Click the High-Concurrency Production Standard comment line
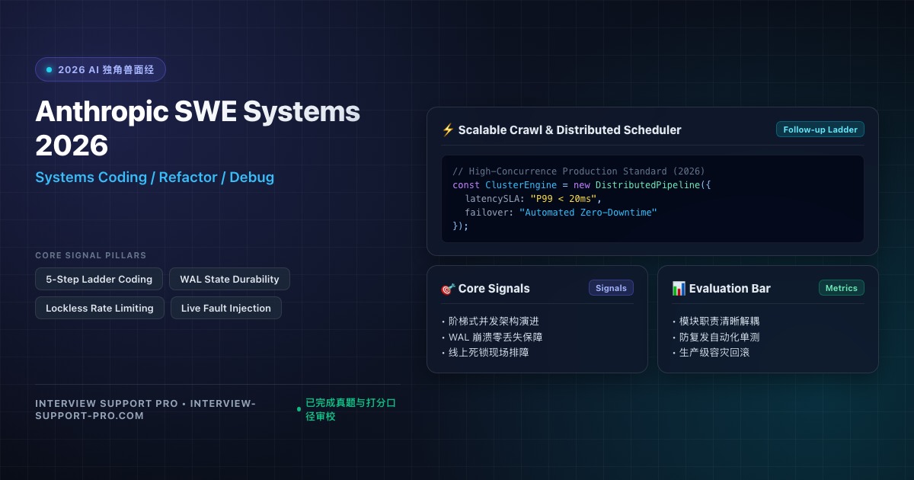 (x=579, y=171)
